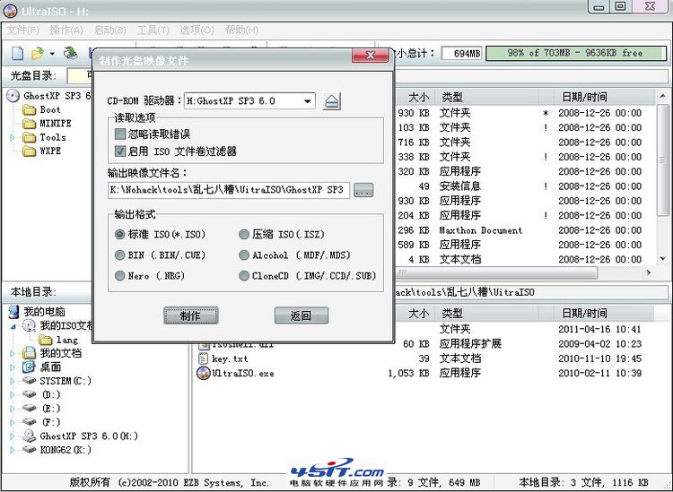Open the Actions (操作) menu
673x492 pixels.
66,30
